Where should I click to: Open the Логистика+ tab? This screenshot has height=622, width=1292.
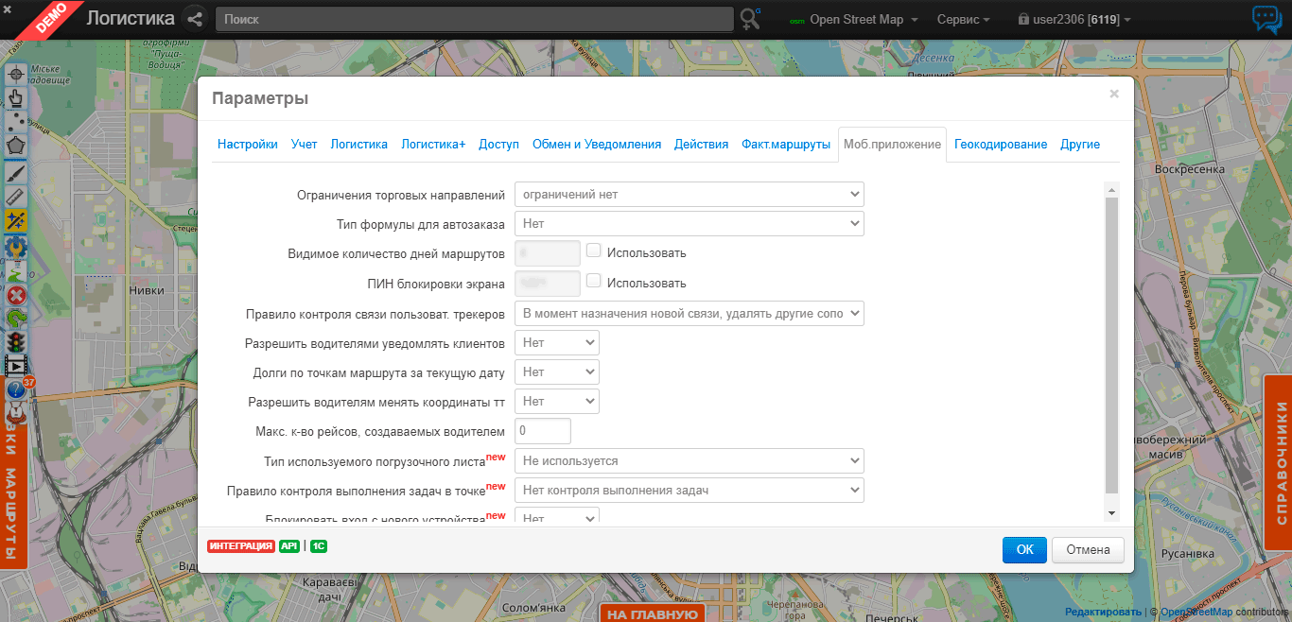click(433, 145)
